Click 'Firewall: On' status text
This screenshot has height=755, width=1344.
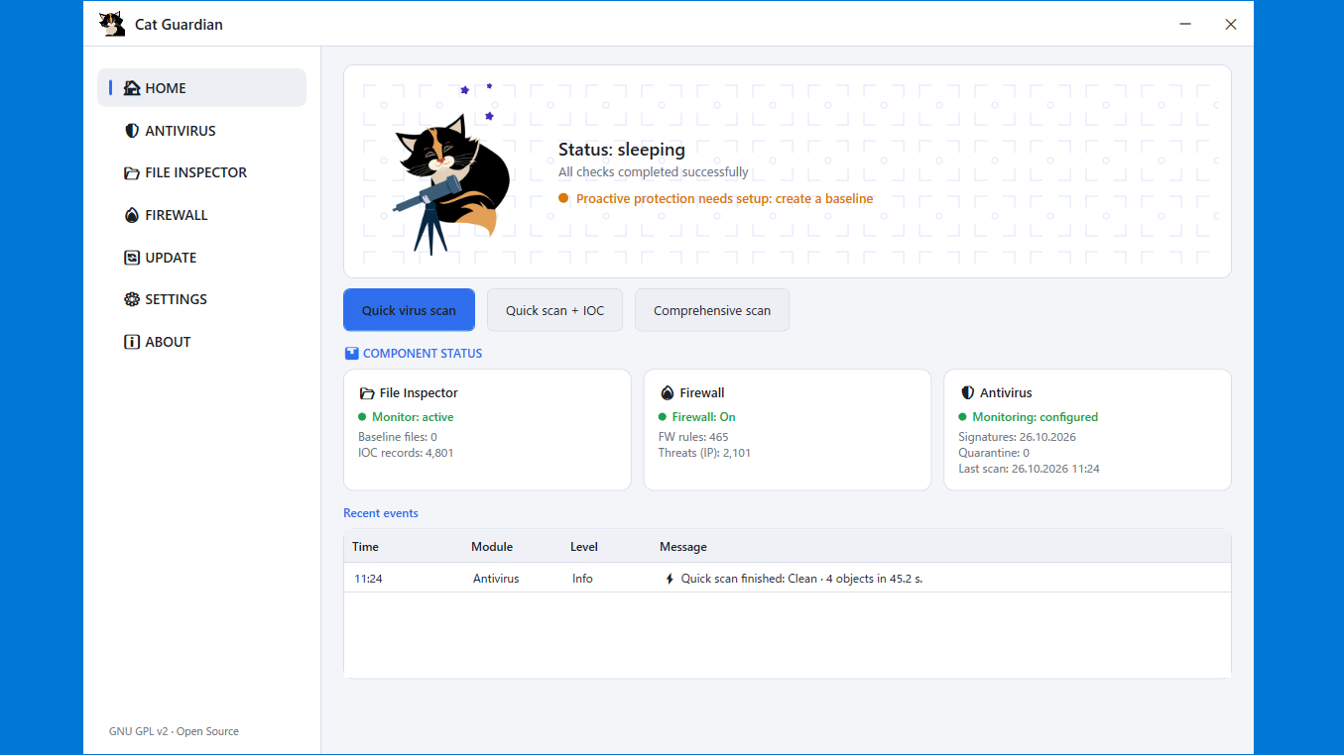tap(704, 417)
